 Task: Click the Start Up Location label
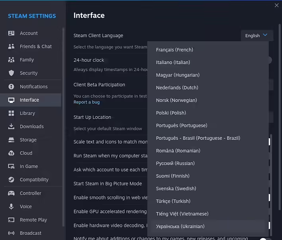(92, 117)
